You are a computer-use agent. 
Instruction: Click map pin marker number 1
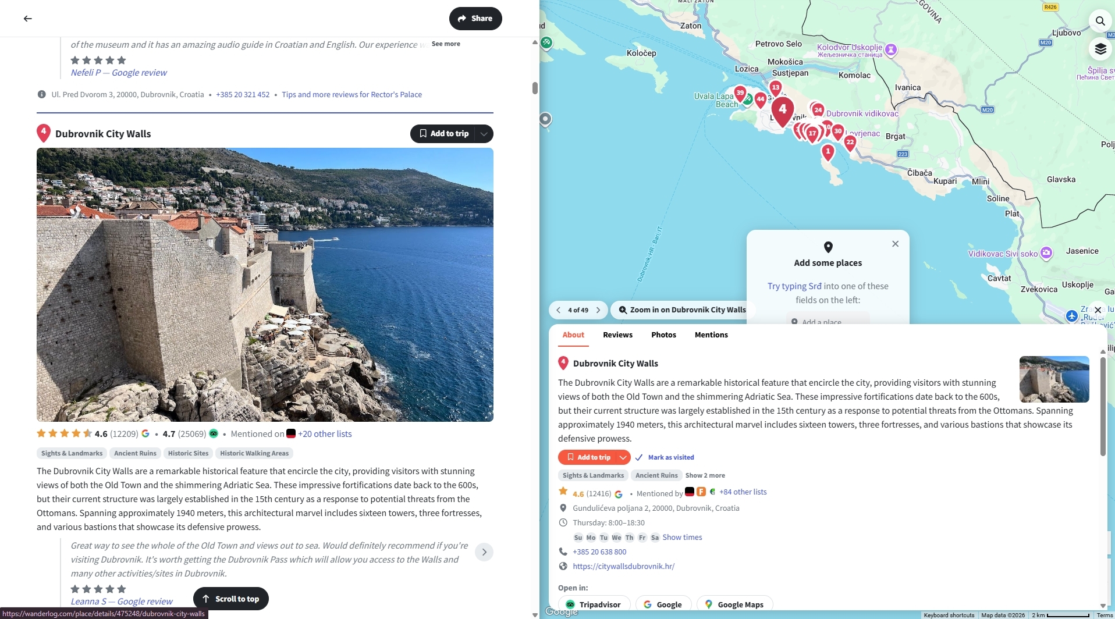tap(828, 152)
